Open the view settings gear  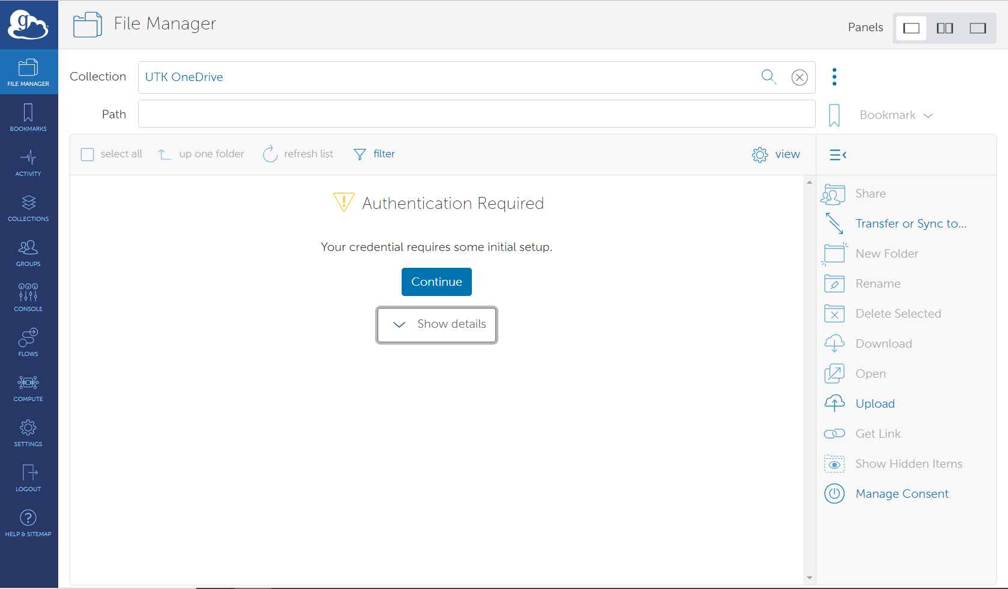pos(759,154)
